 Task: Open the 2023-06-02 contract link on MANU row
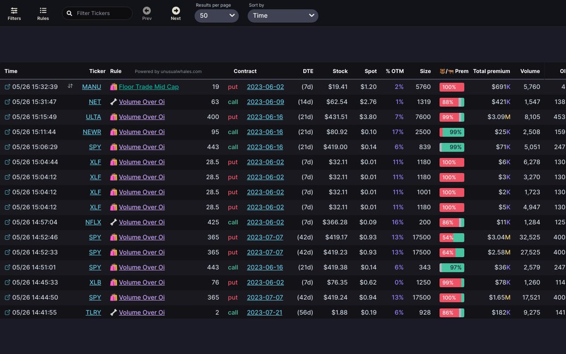(x=264, y=87)
